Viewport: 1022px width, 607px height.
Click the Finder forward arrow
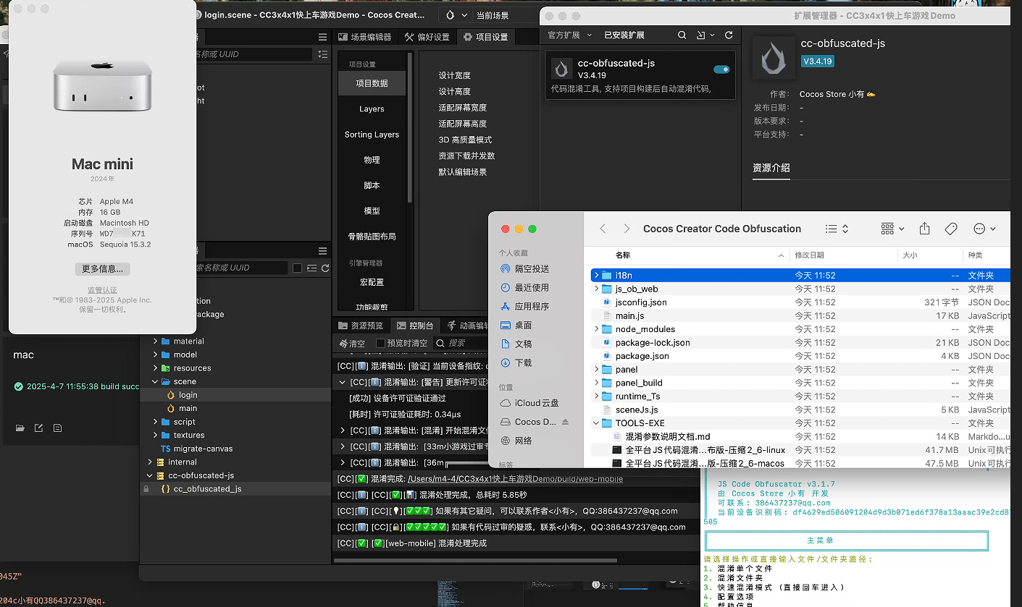627,229
